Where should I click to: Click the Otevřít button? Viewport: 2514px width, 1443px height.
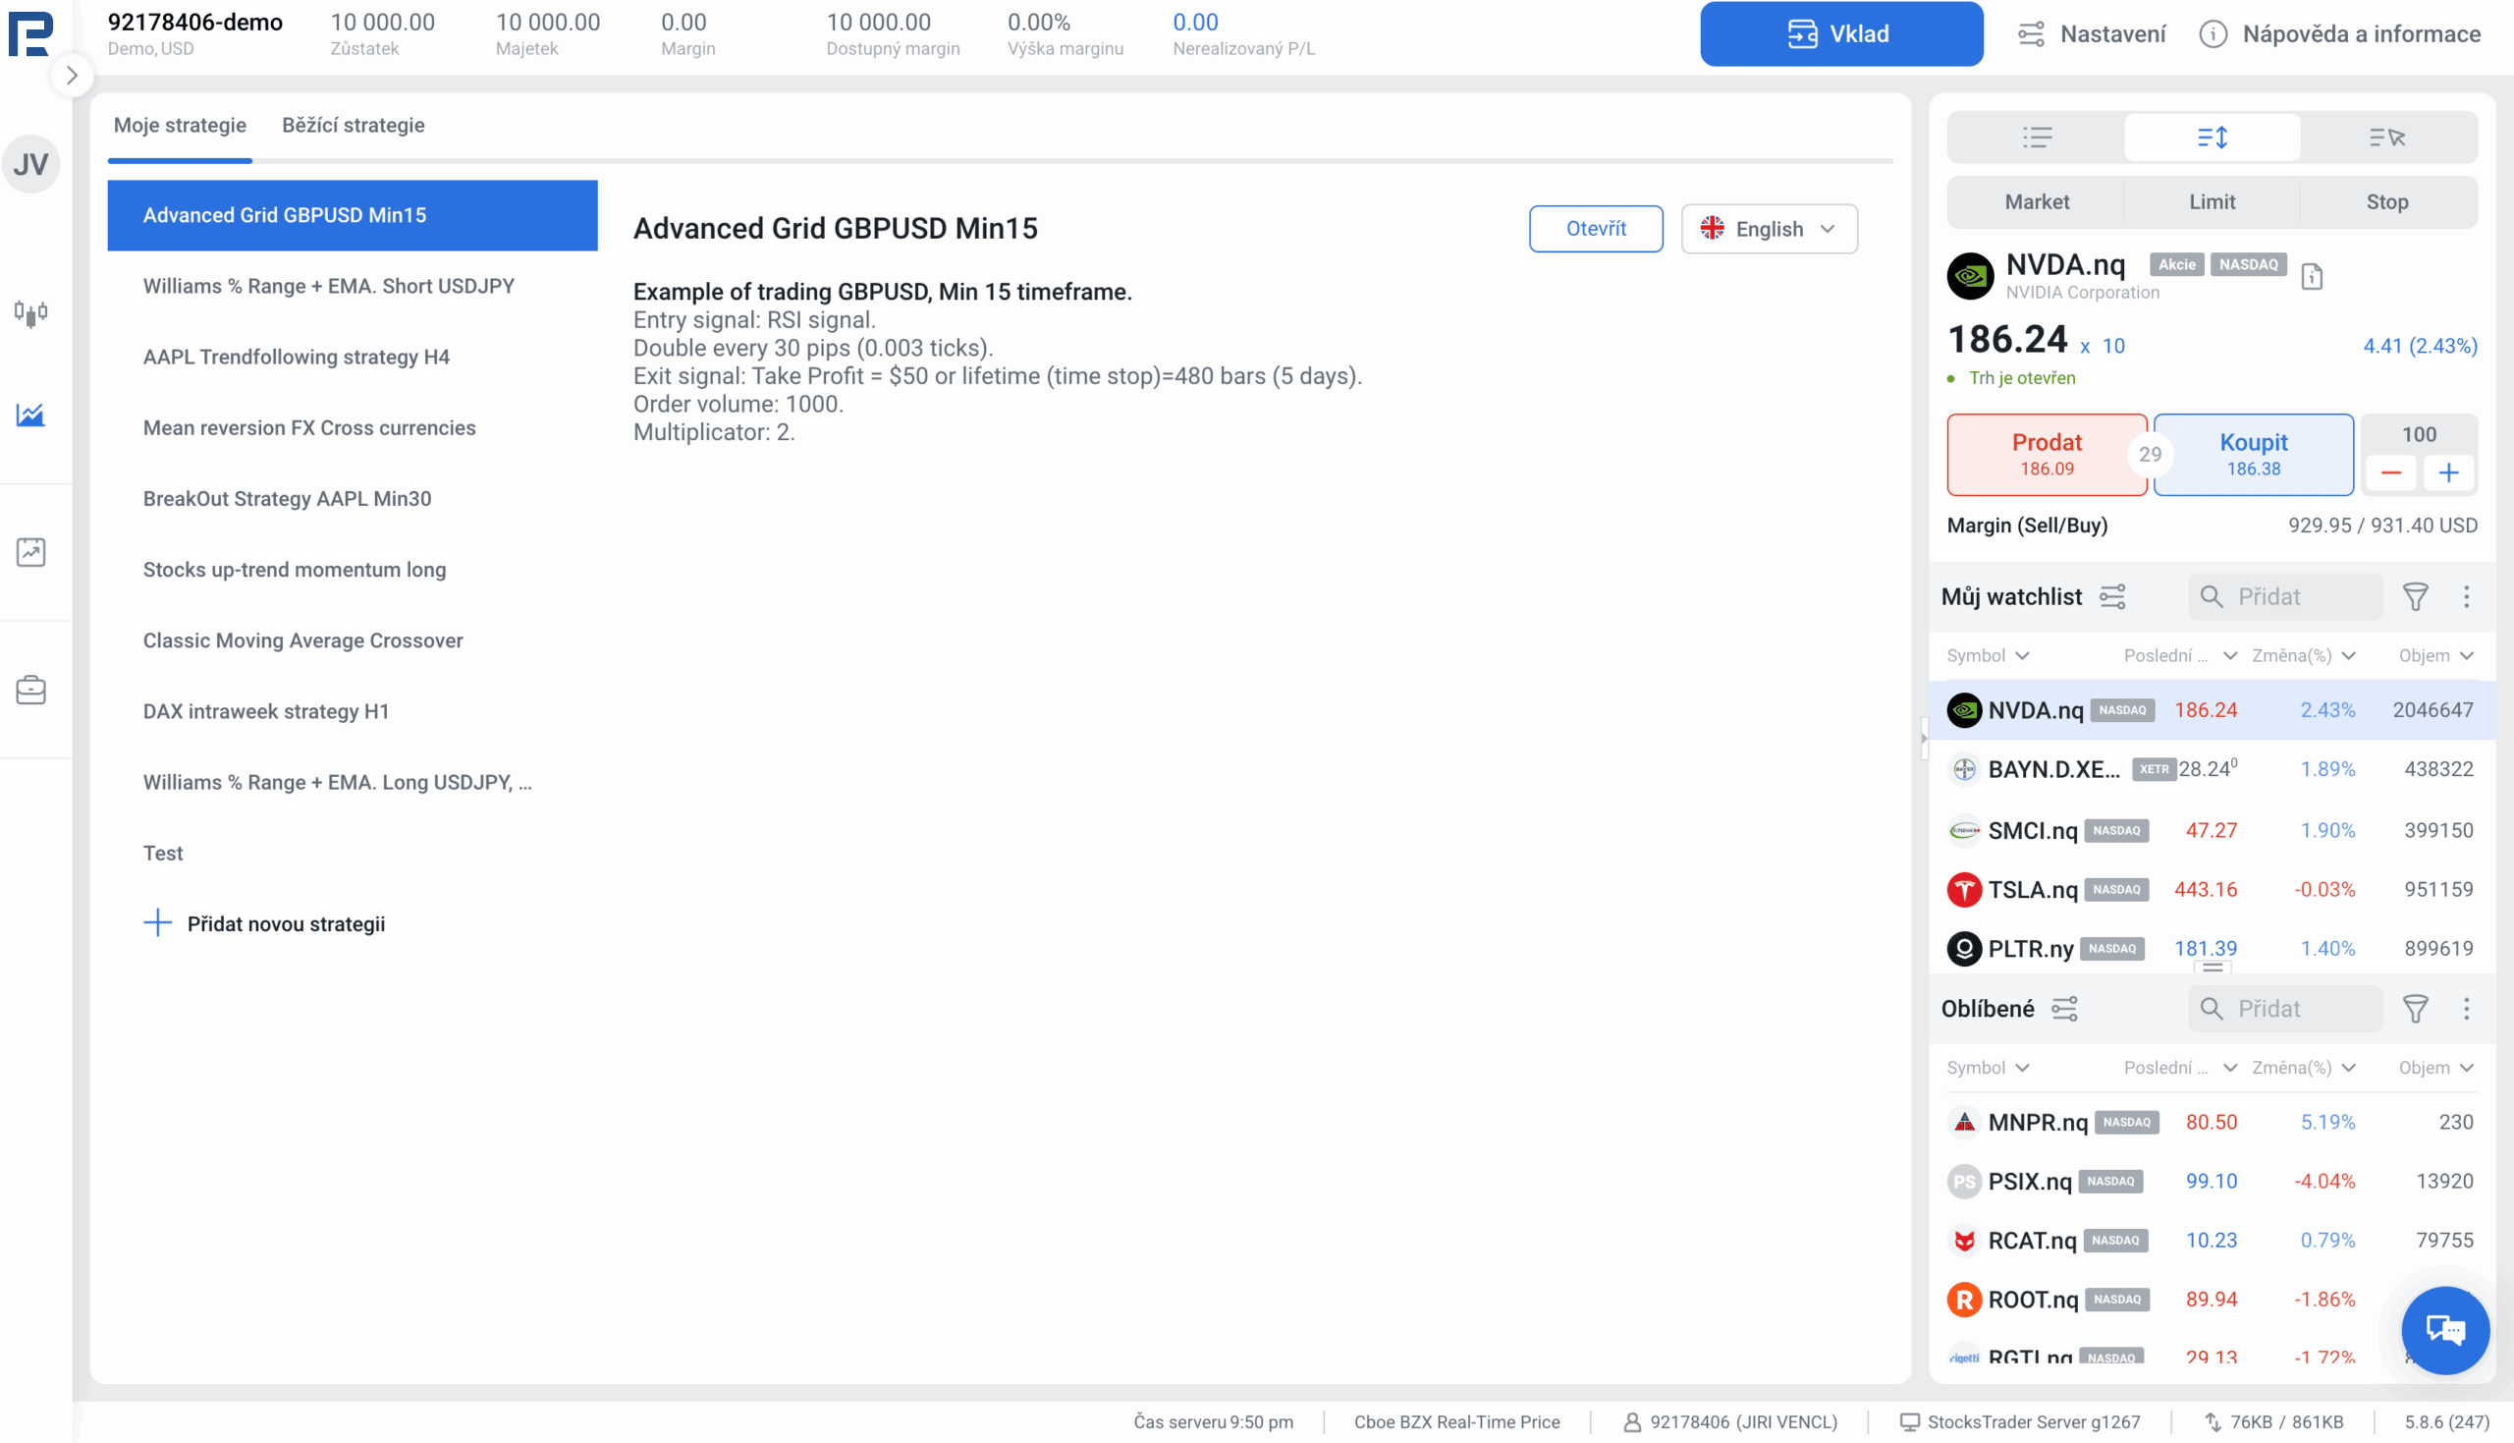1595,229
